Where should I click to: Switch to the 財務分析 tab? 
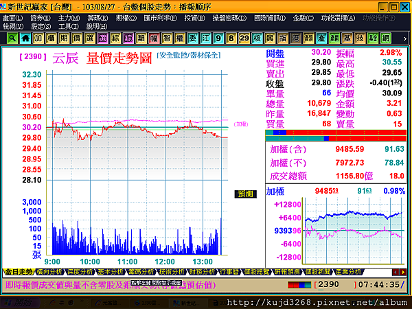202,272
